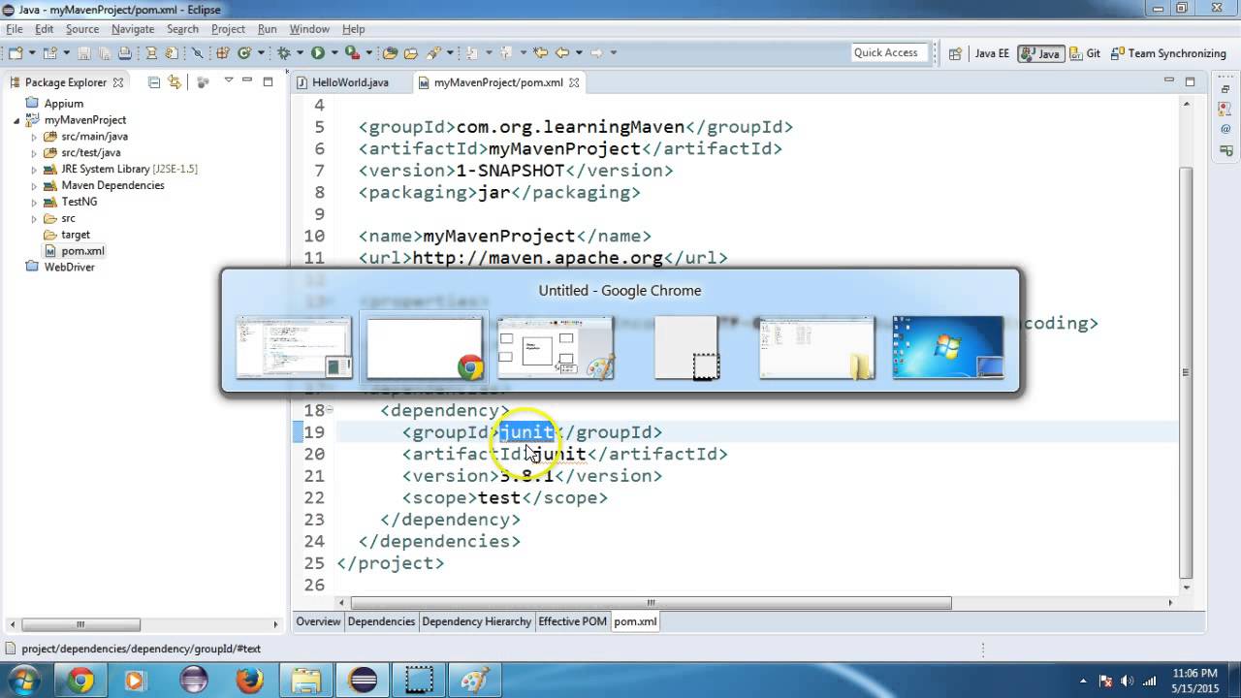Open Chrome from the Windows taskbar

tap(81, 681)
